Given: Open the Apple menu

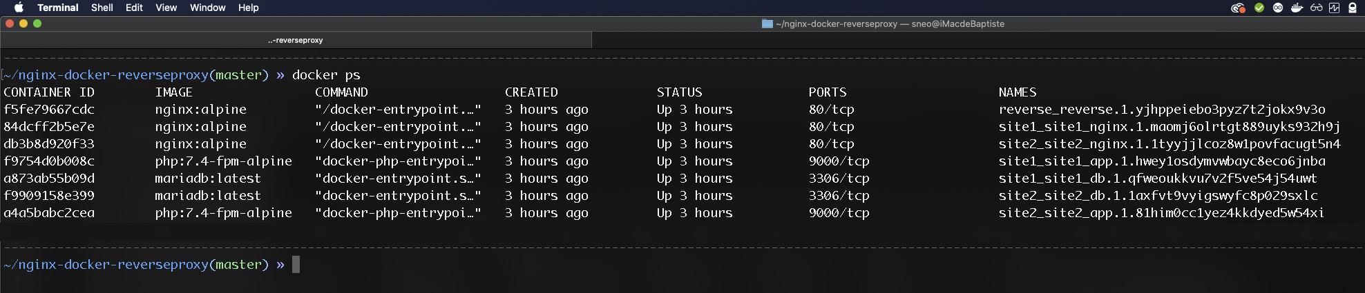Looking at the screenshot, I should click(19, 8).
